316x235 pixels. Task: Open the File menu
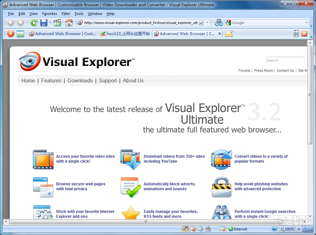point(11,14)
